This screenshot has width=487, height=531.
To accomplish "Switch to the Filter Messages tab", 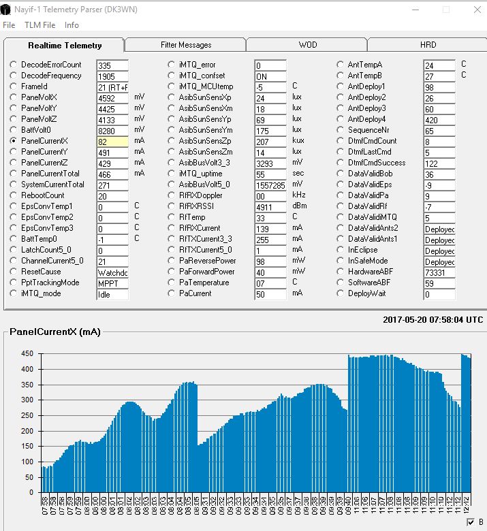I will coord(186,45).
